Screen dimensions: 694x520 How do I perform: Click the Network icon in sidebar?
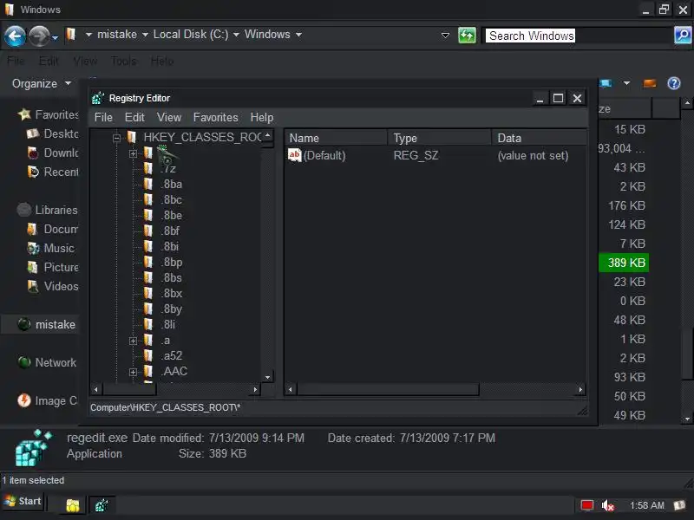coord(24,362)
